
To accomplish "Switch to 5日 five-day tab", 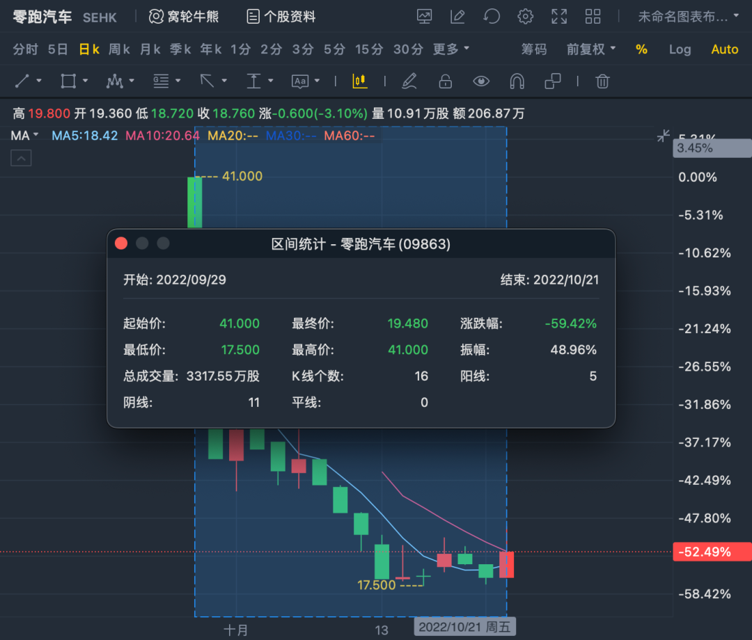I will tap(58, 49).
